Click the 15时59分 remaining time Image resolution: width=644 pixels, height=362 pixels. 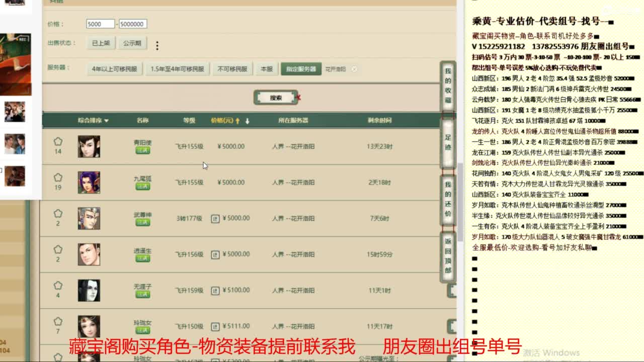379,254
